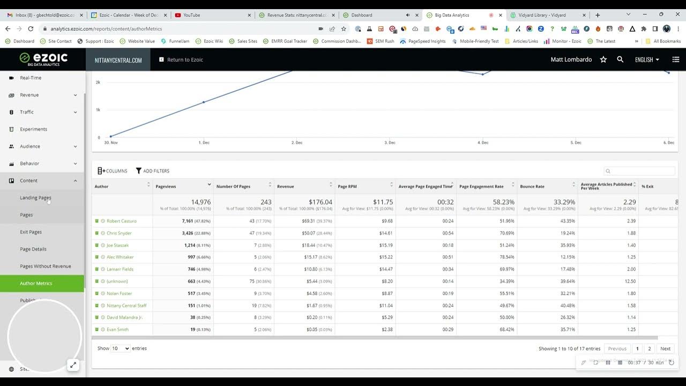Click the Experiments sidebar icon
The image size is (686, 386).
click(11, 129)
